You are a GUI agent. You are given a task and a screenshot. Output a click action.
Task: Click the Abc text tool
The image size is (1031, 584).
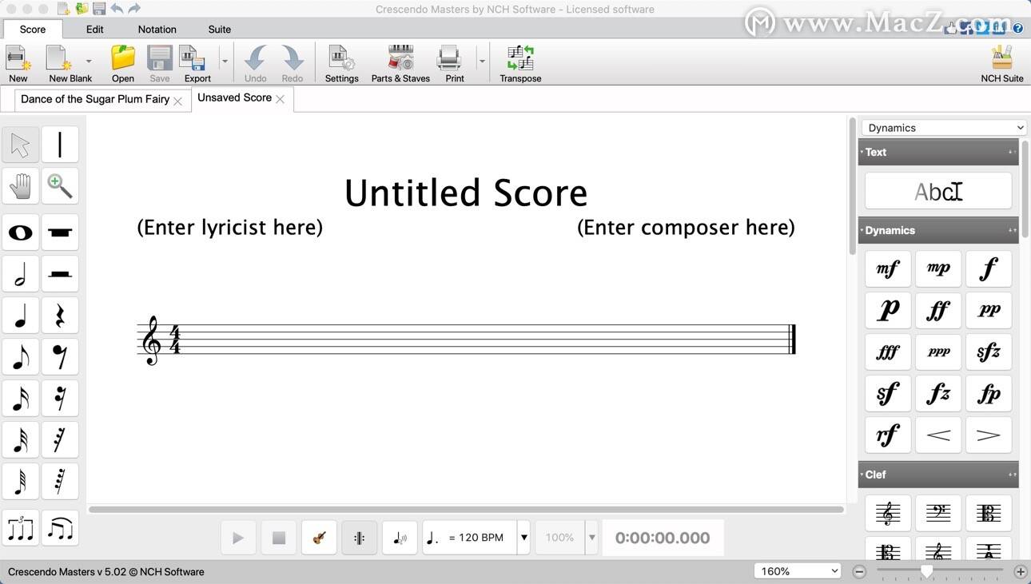click(x=938, y=191)
